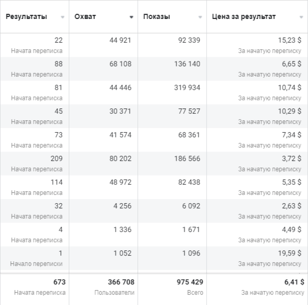Click the reach value 4 256
The image size is (308, 305).
point(123,206)
